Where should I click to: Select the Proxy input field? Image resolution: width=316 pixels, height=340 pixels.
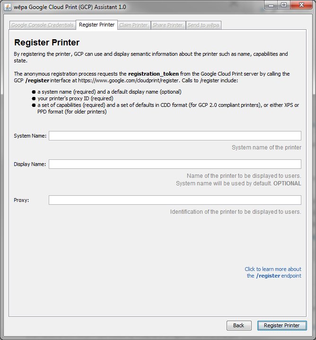pyautogui.click(x=175, y=200)
